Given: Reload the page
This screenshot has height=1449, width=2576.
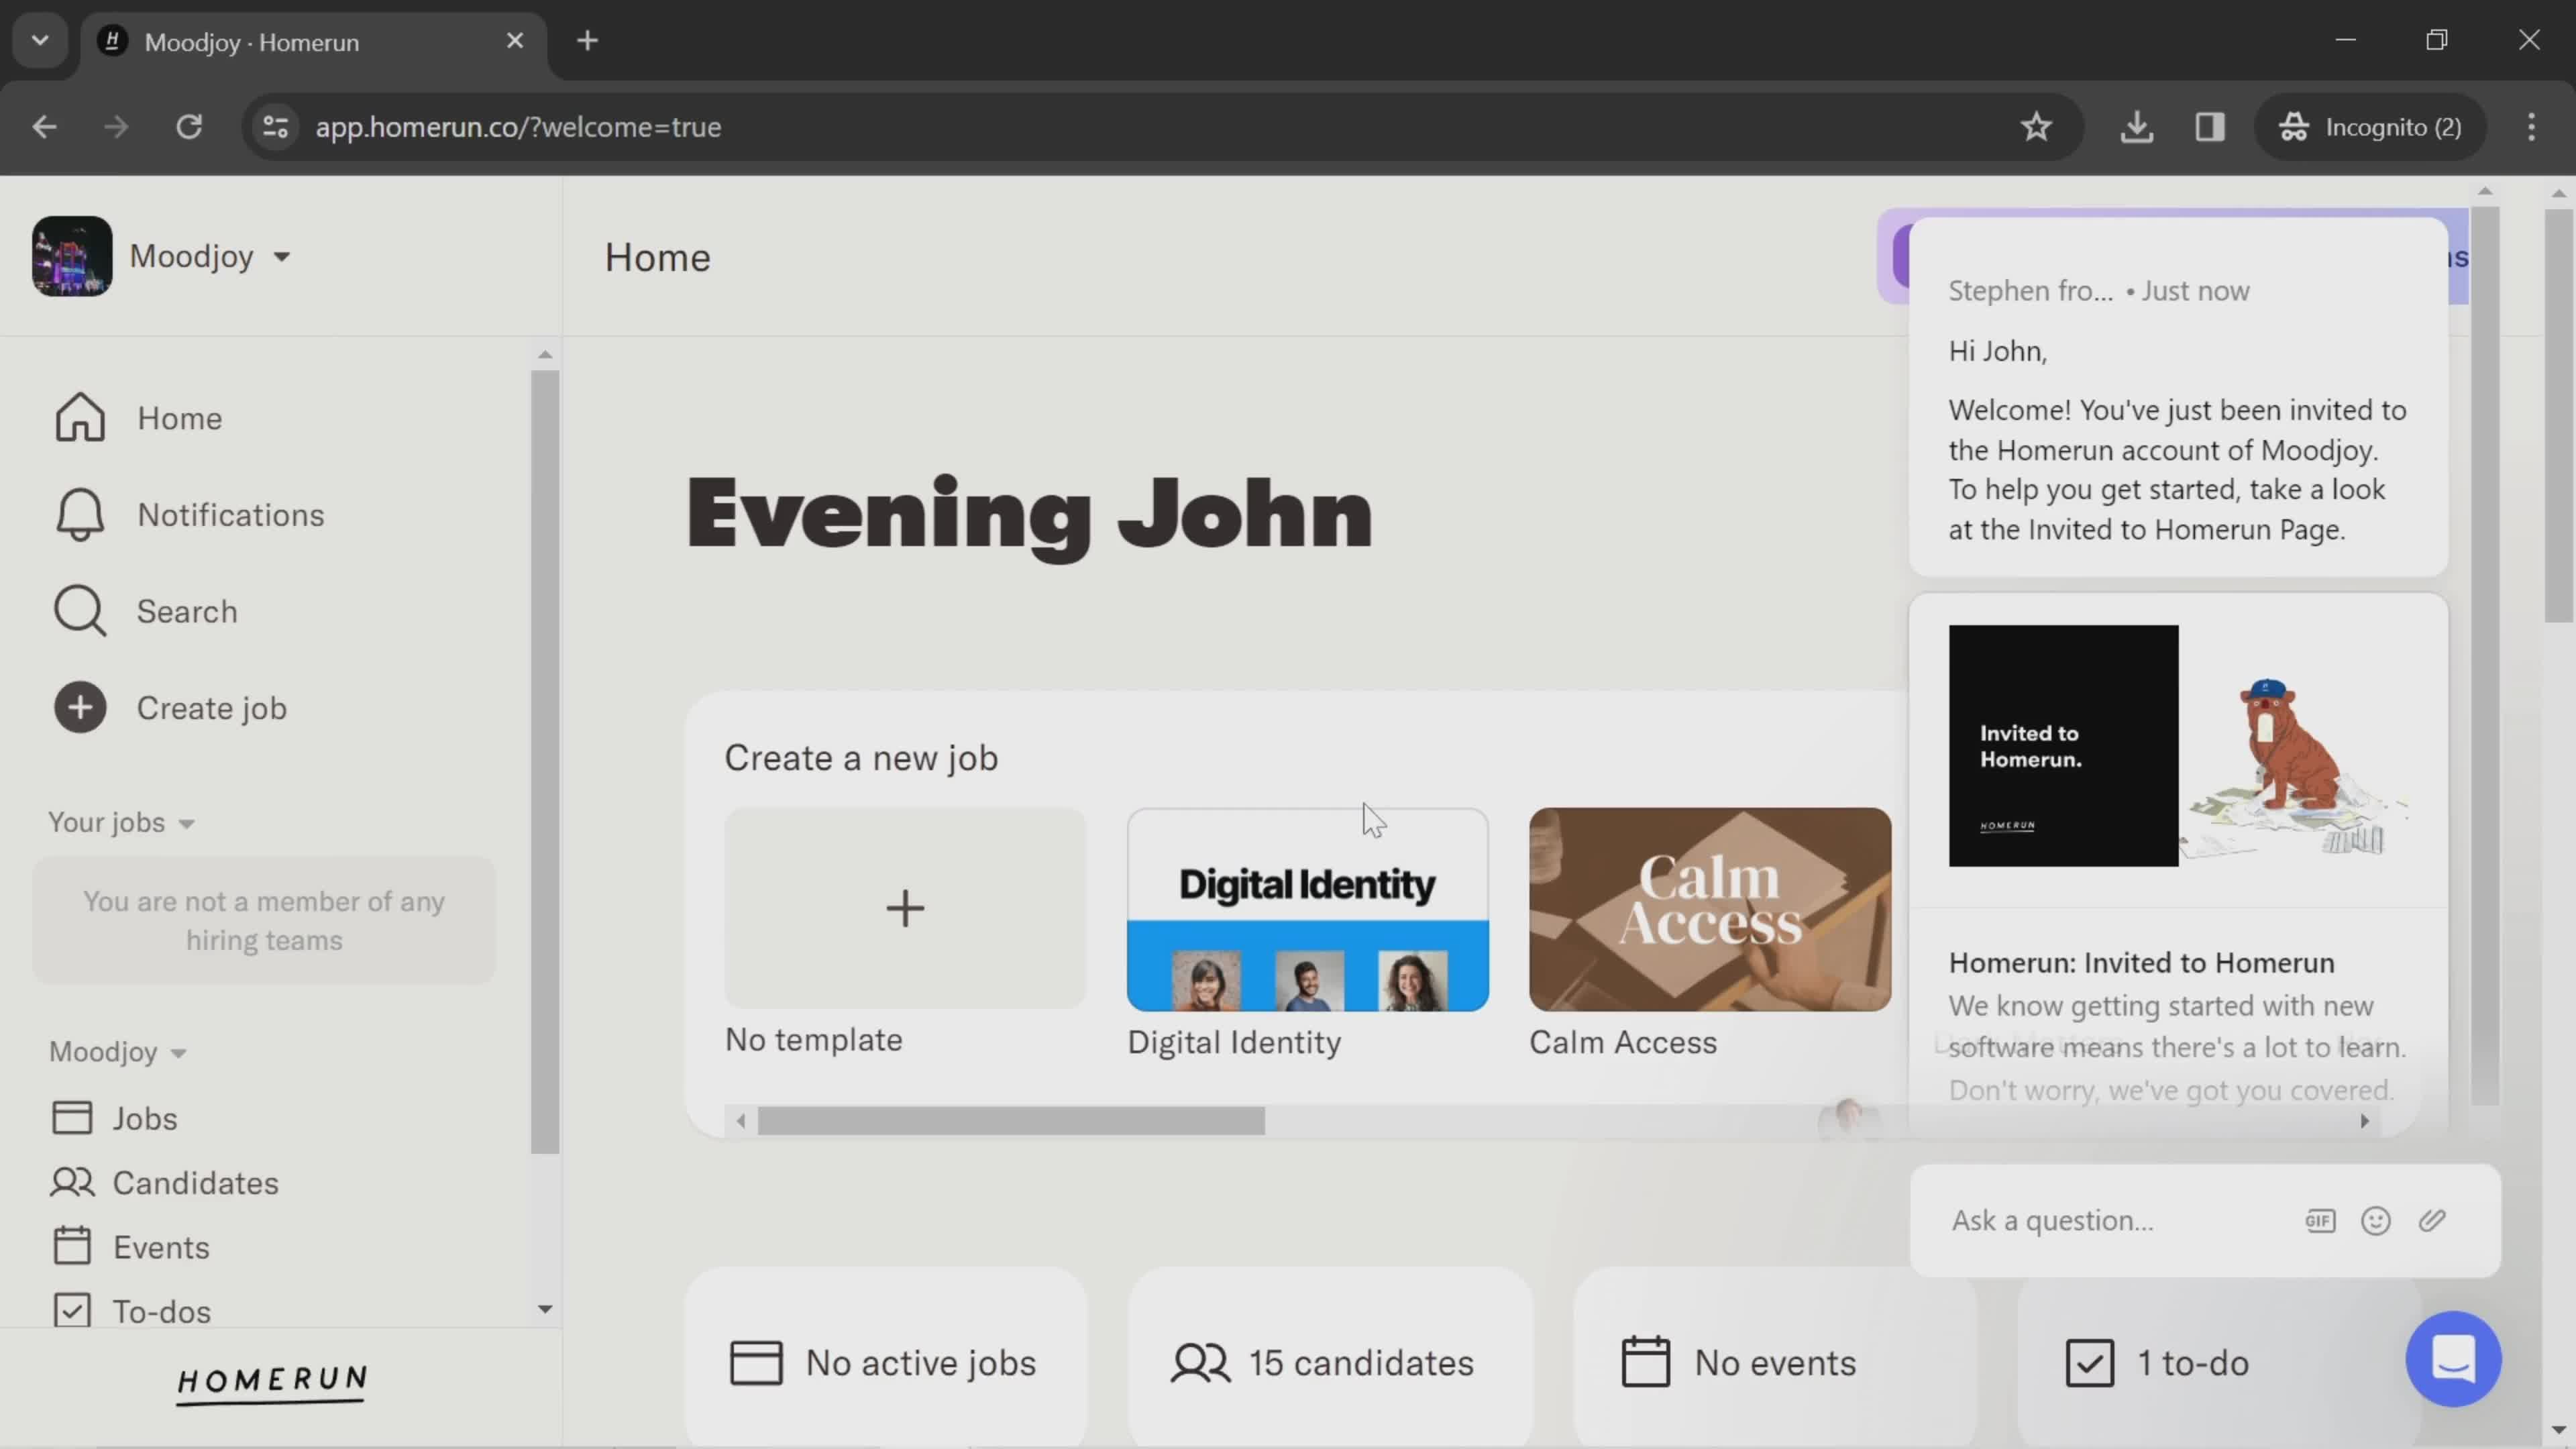Looking at the screenshot, I should (189, 127).
